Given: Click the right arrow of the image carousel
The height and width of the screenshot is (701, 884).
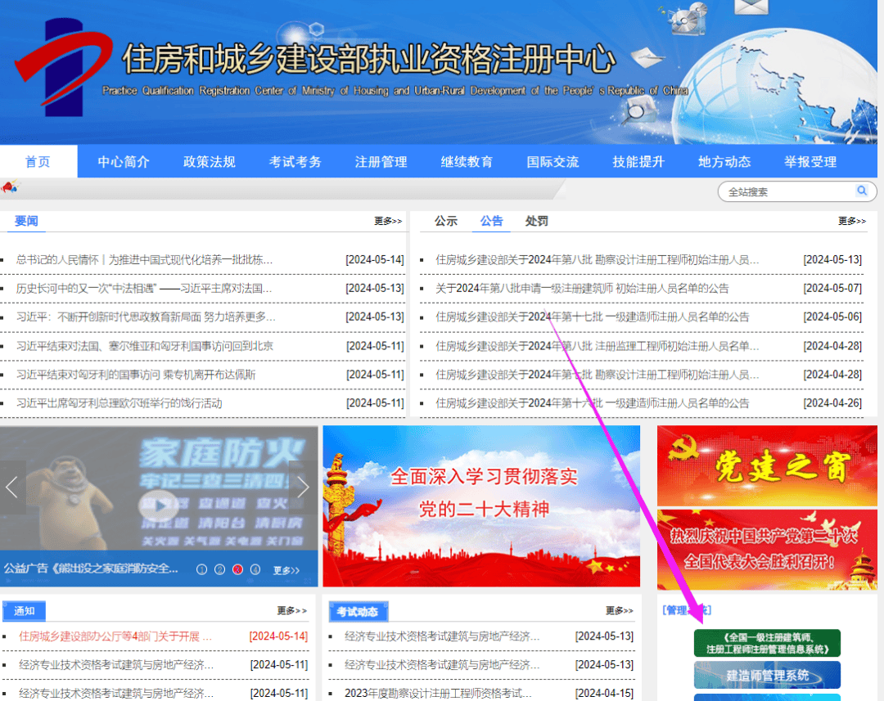Looking at the screenshot, I should [303, 486].
